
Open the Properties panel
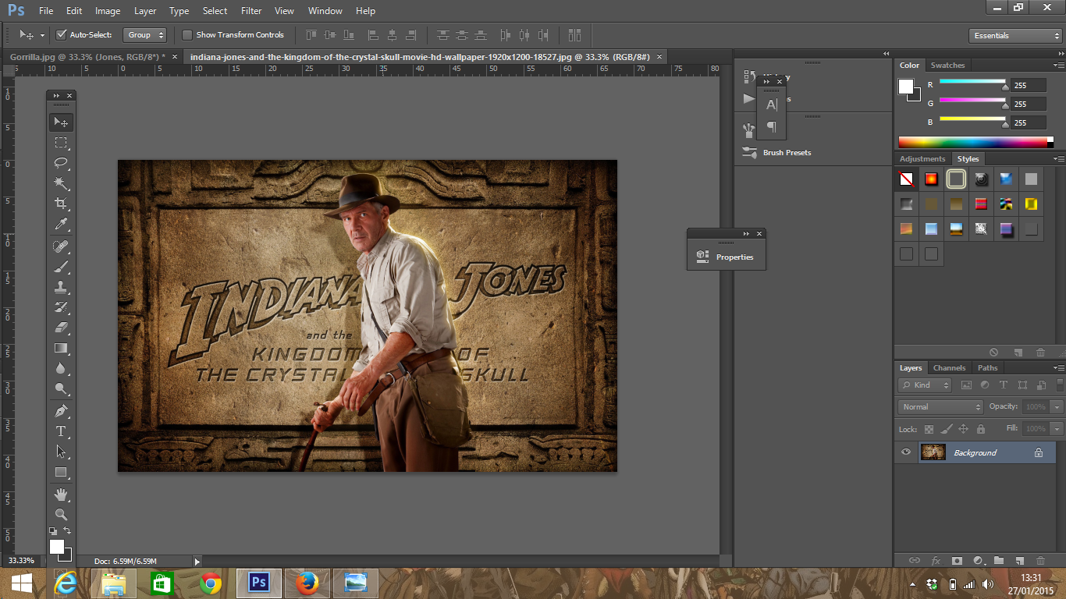[734, 257]
